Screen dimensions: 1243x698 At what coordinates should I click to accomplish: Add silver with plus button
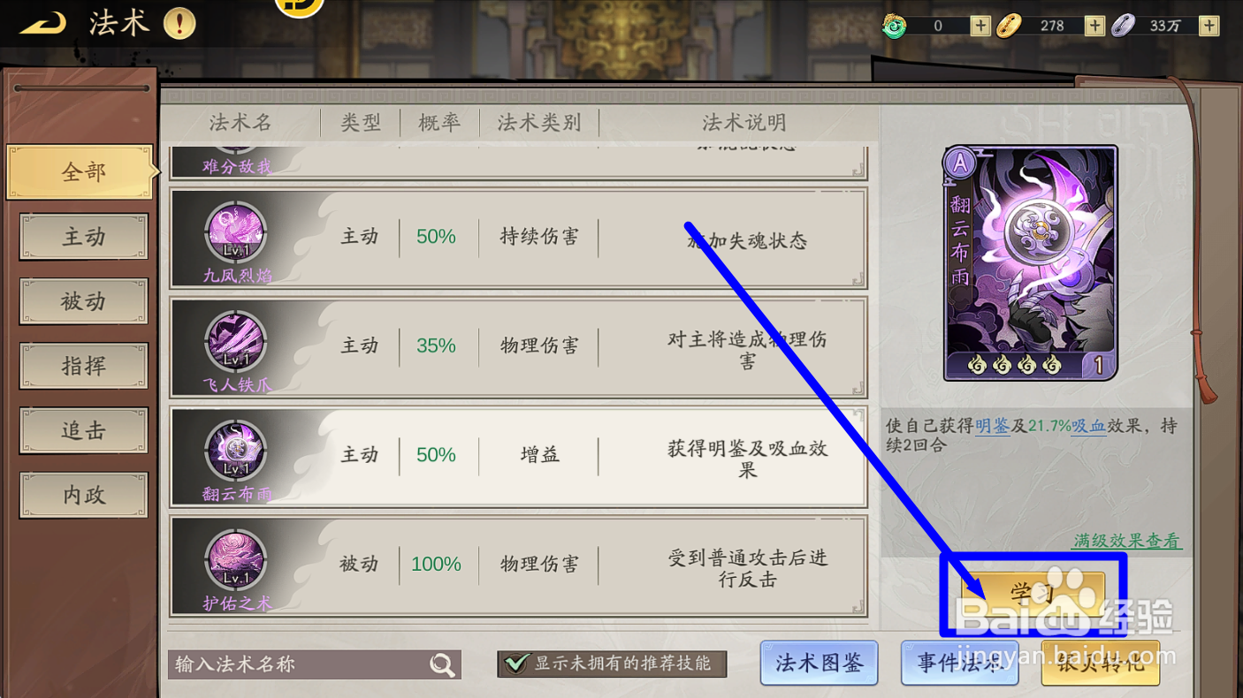pyautogui.click(x=1209, y=26)
